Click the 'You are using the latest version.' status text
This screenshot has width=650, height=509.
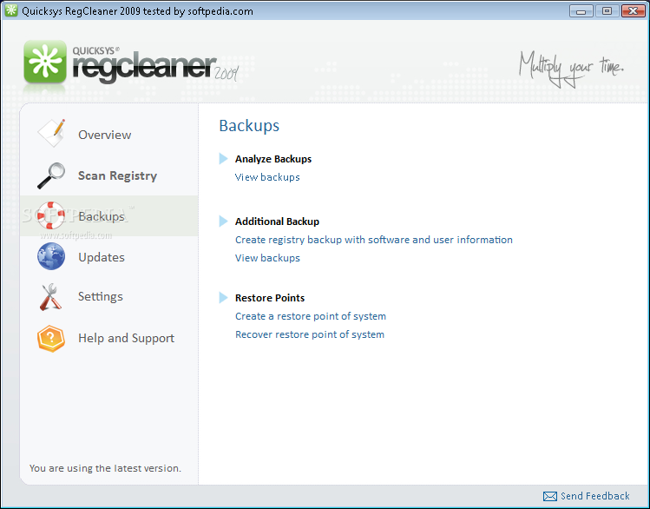pos(105,468)
